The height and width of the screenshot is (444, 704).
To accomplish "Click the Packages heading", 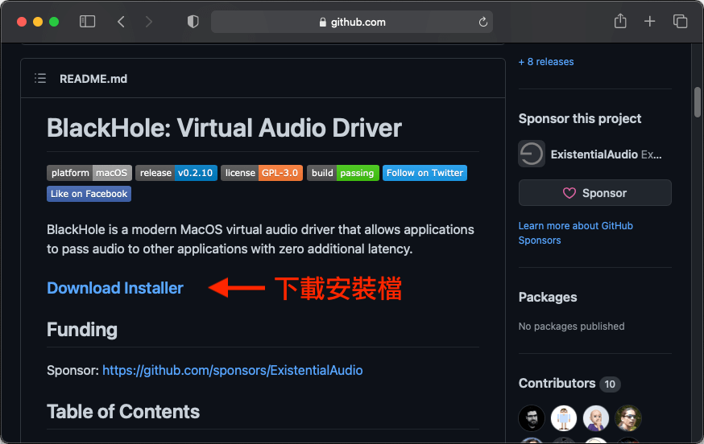I will (548, 298).
